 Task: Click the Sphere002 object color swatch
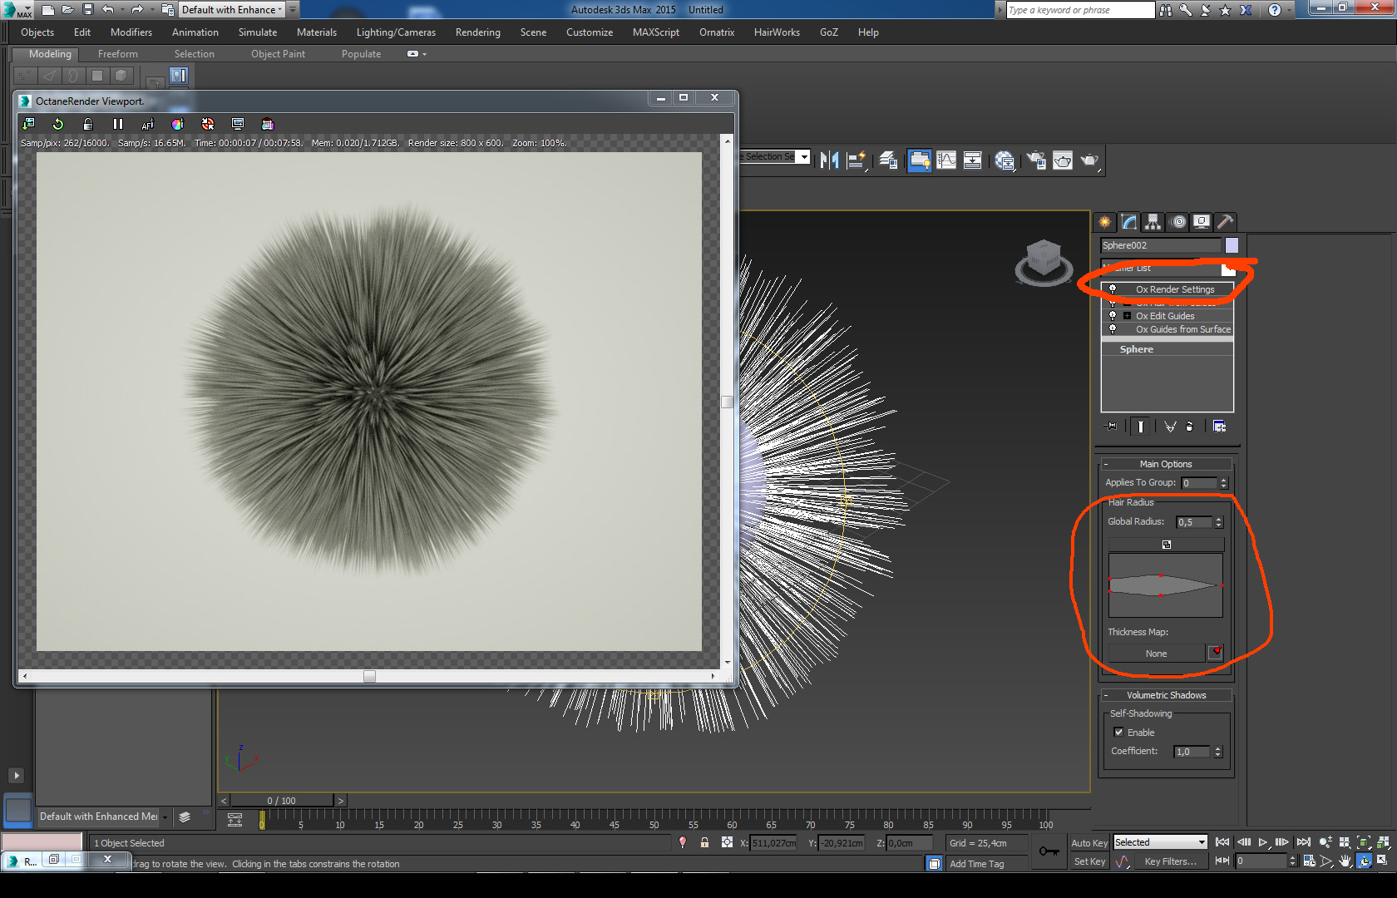[x=1232, y=245]
